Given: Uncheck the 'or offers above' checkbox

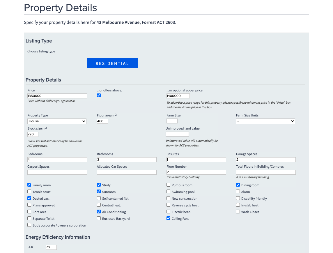Looking at the screenshot, I should [99, 95].
